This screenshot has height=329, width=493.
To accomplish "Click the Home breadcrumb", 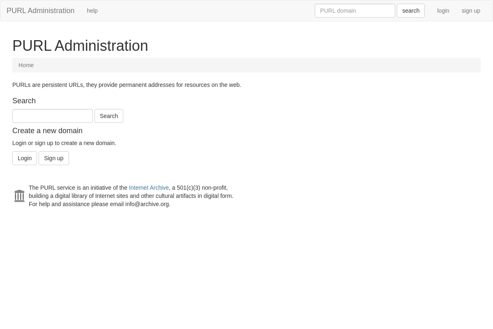I will click(x=26, y=65).
